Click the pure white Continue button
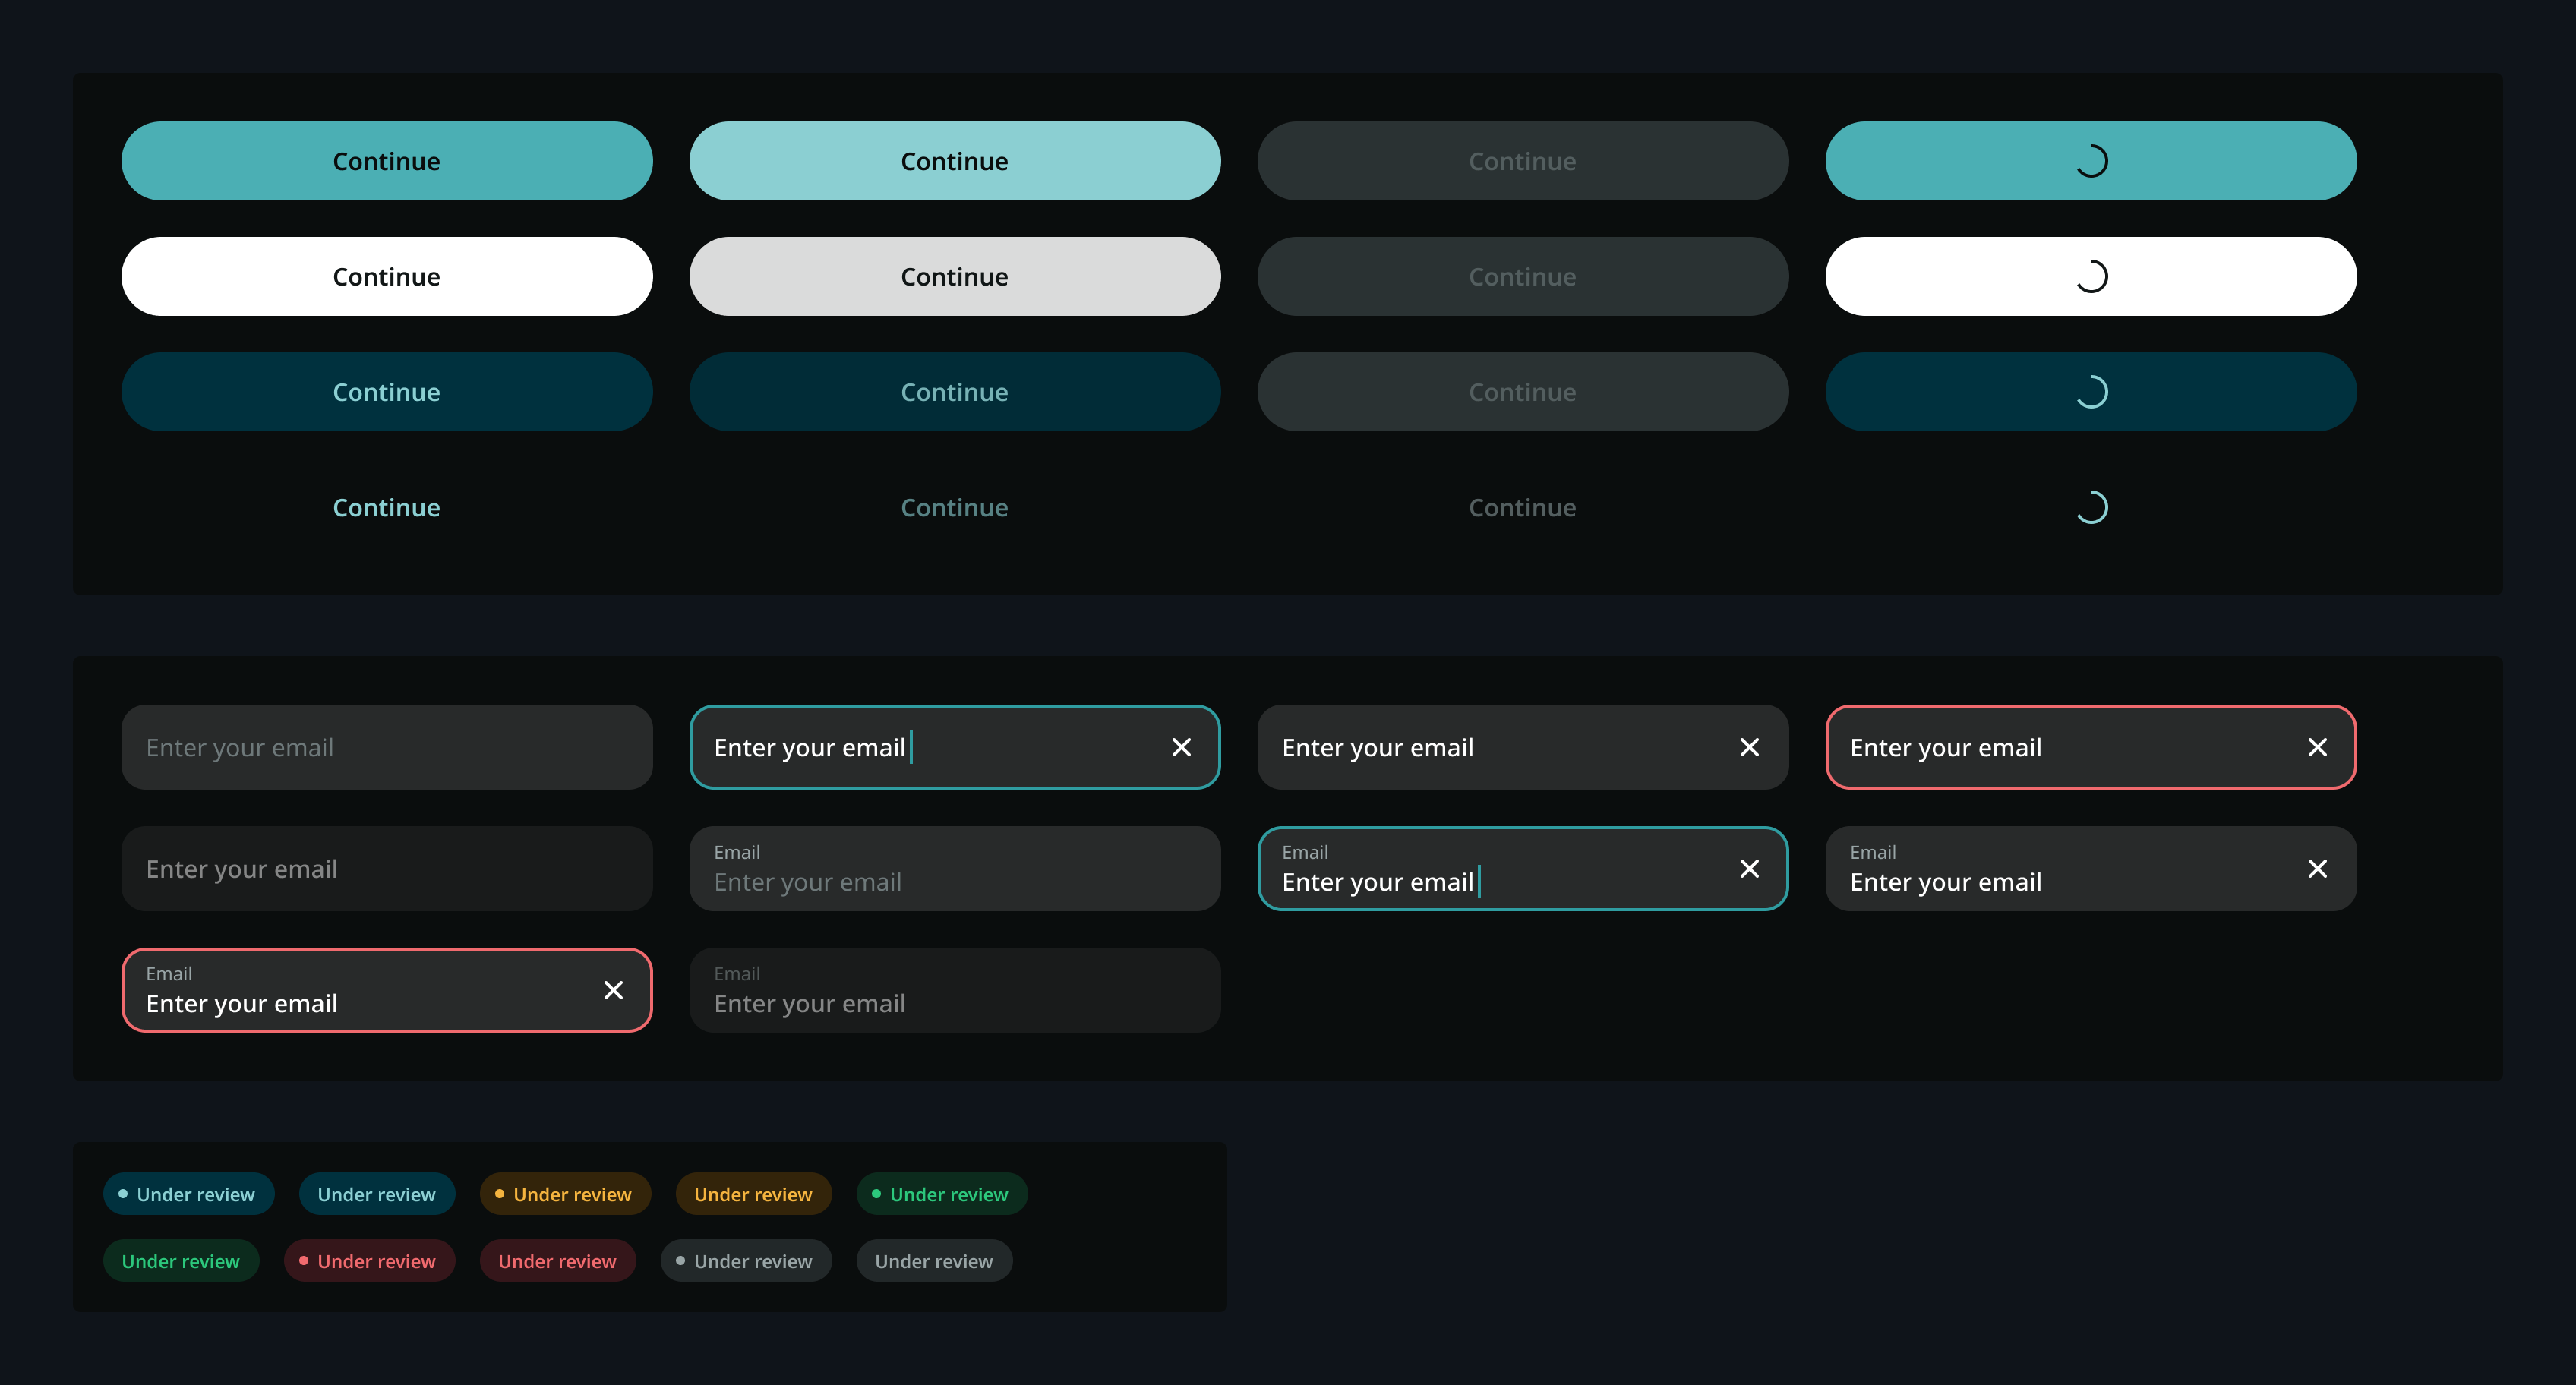 [x=387, y=276]
